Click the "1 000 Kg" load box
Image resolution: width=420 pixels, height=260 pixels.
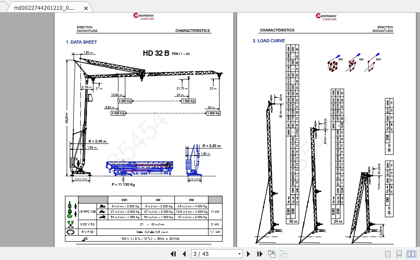(x=214, y=113)
